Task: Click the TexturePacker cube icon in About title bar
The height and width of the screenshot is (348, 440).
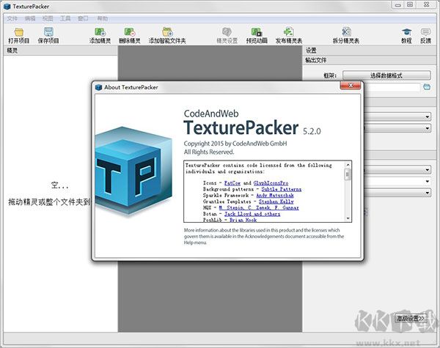Action: pyautogui.click(x=98, y=87)
